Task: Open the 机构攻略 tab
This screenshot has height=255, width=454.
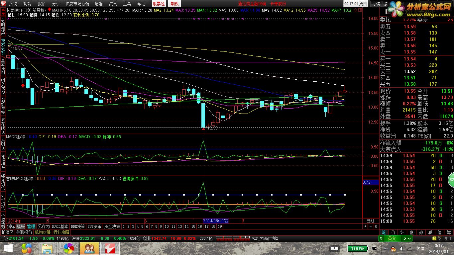Action: point(43,232)
